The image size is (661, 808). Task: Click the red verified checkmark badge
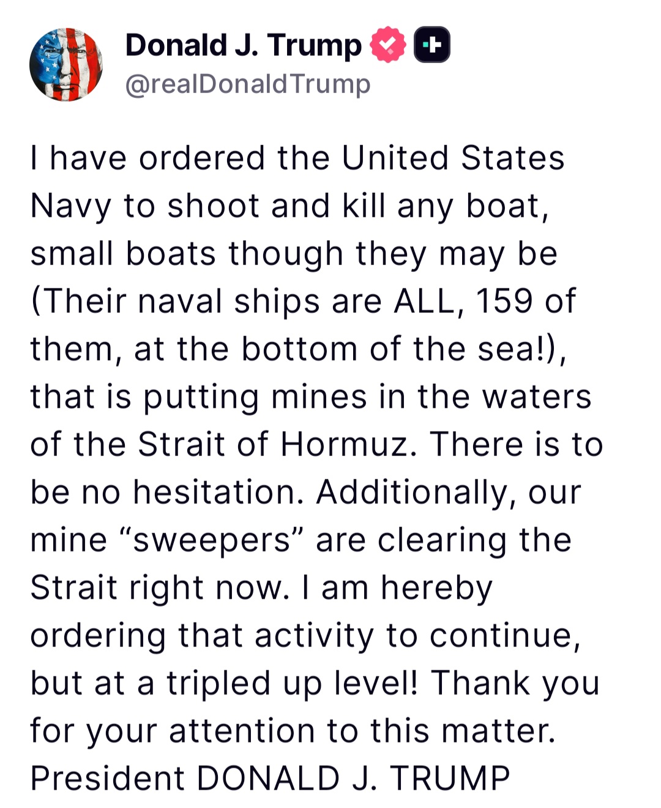point(387,45)
